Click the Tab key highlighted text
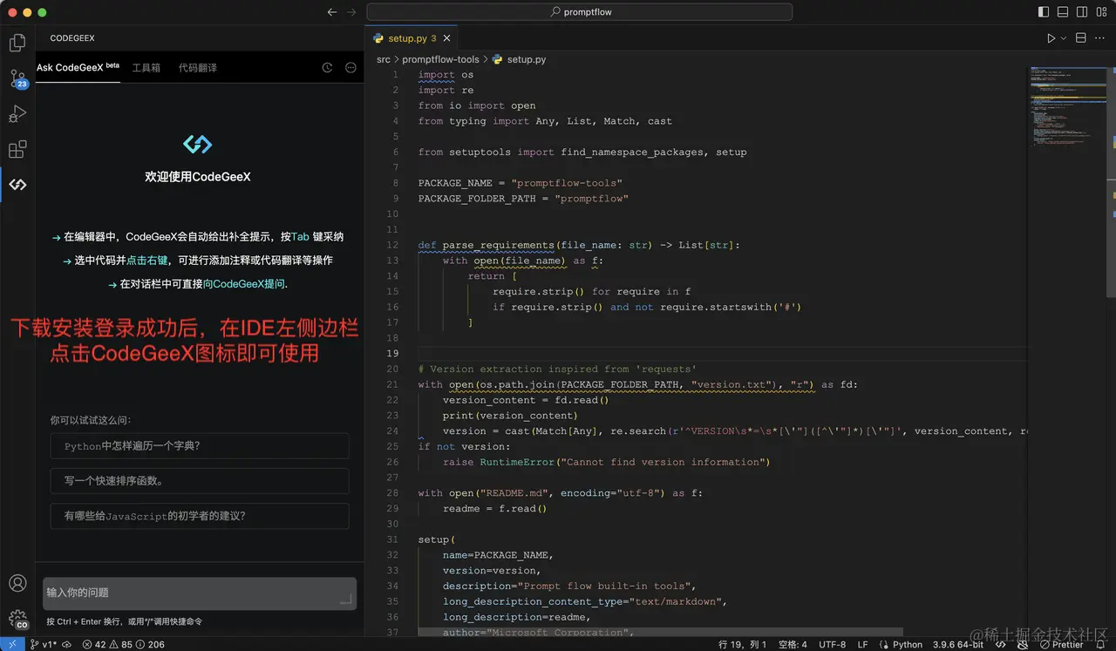1116x651 pixels. click(x=300, y=237)
